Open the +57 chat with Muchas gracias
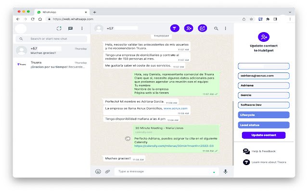The width and height of the screenshot is (308, 192). [x=51, y=51]
